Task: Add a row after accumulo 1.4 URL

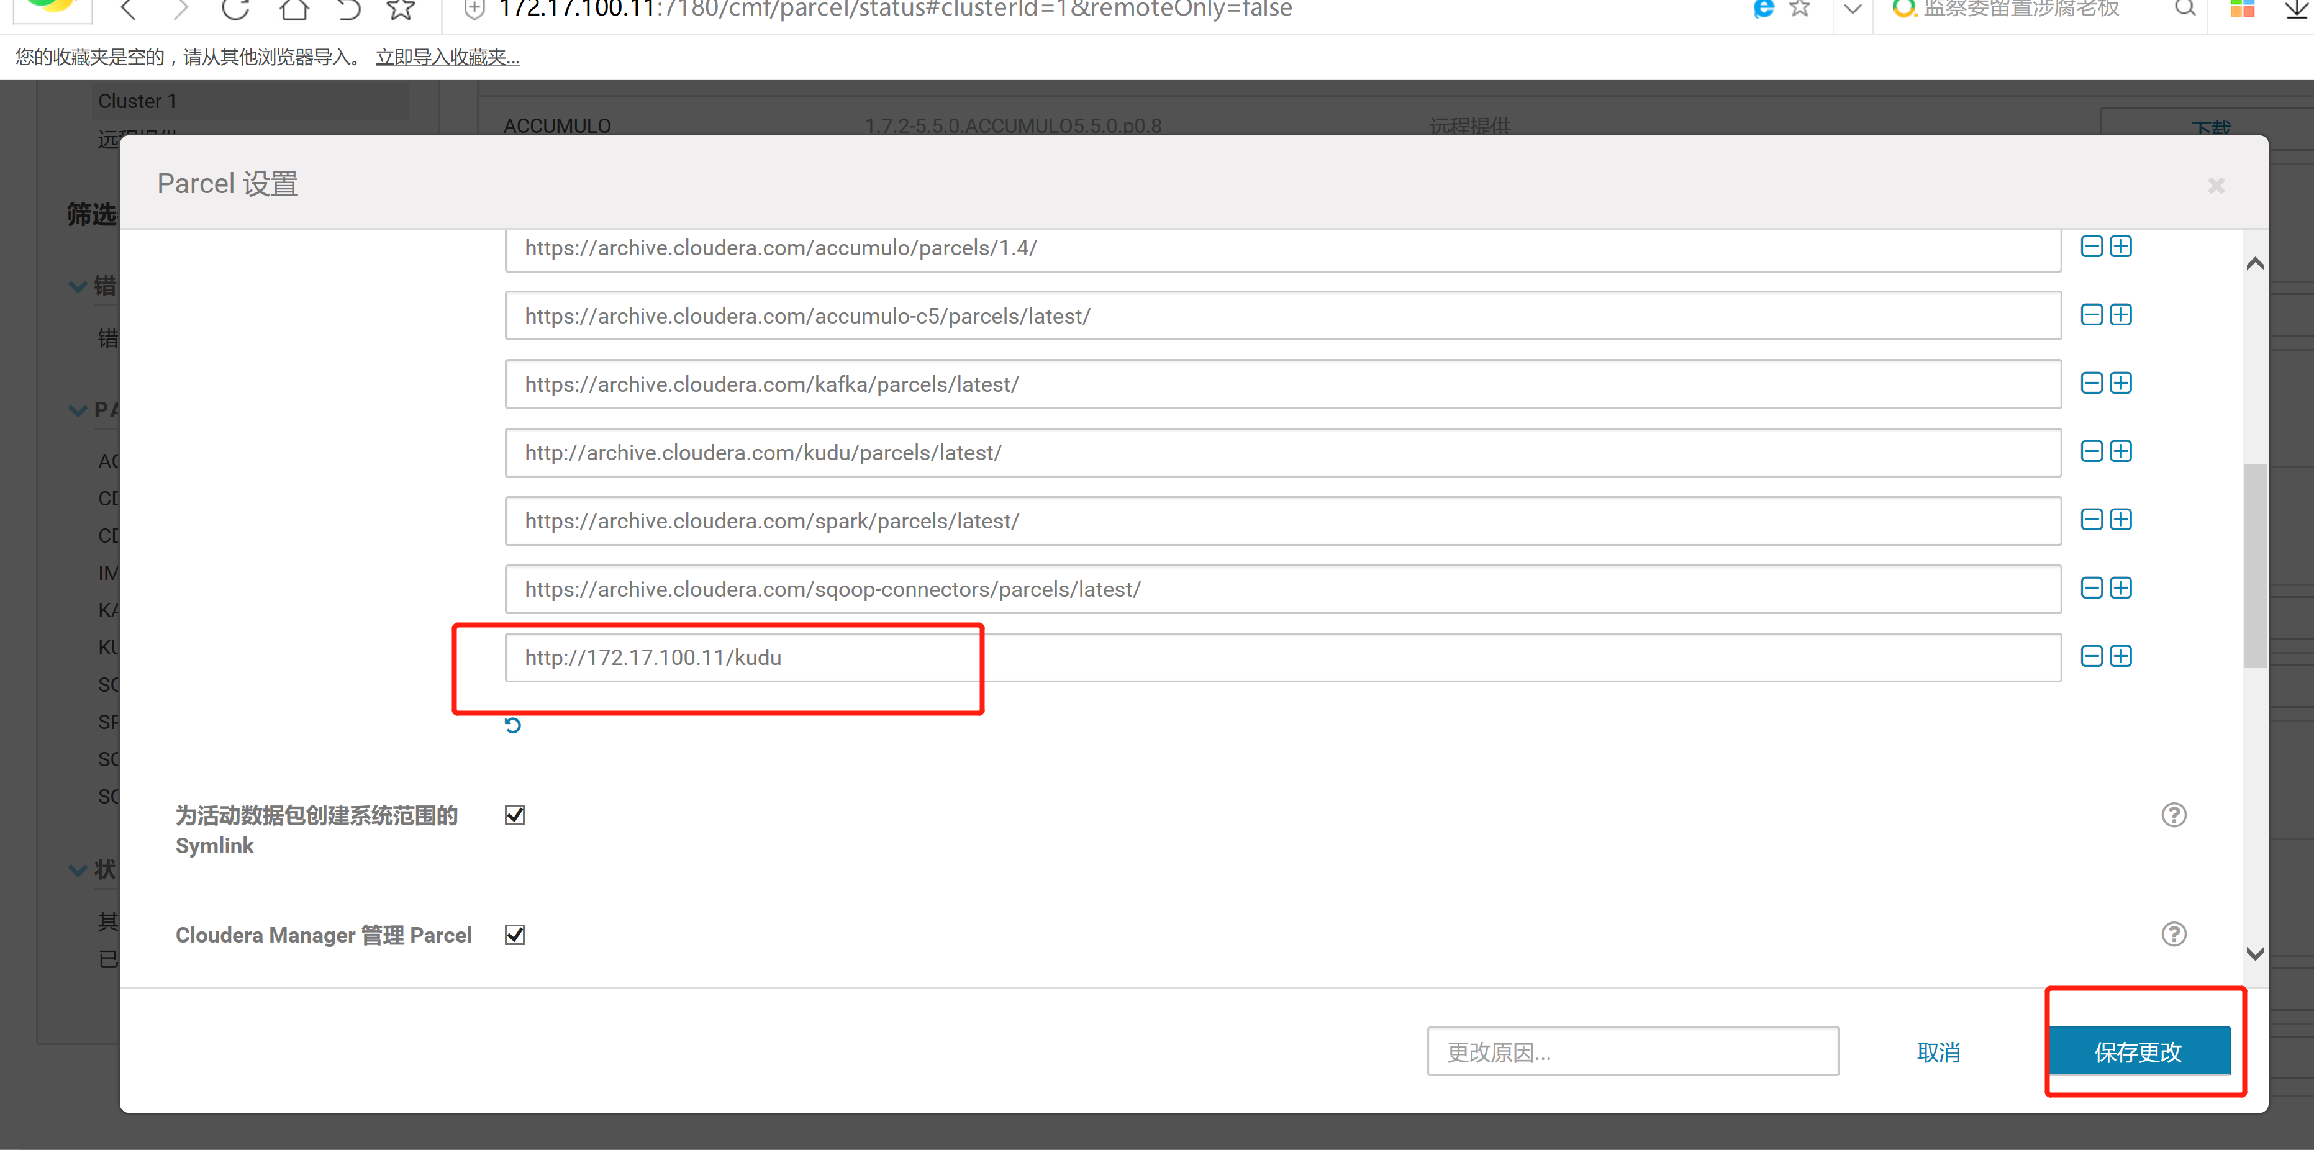Action: [2121, 246]
